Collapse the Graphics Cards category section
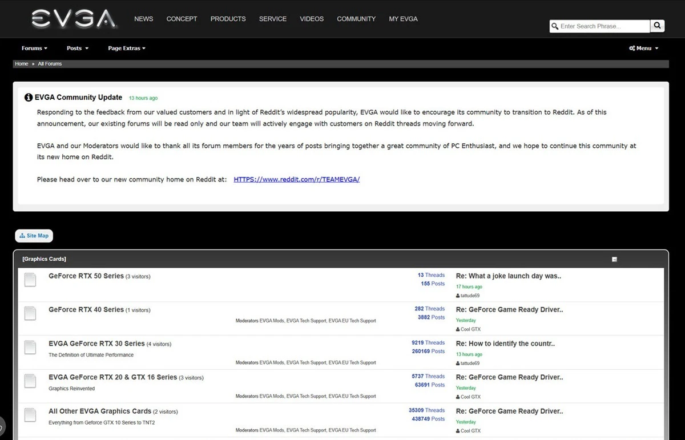The image size is (685, 440). pyautogui.click(x=614, y=259)
